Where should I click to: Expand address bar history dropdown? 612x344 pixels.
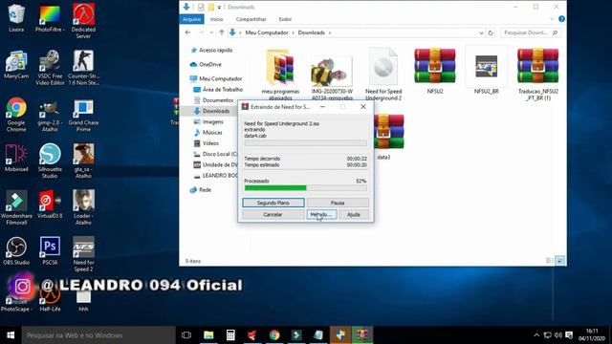point(481,33)
